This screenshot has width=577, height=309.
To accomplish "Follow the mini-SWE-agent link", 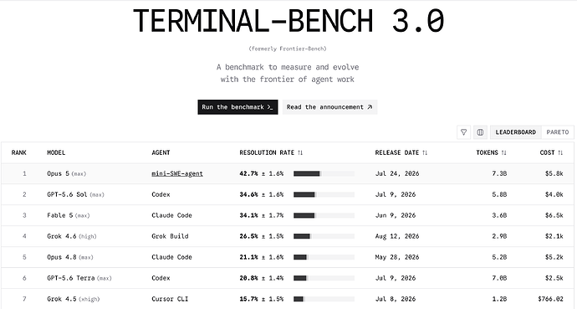I will click(177, 173).
